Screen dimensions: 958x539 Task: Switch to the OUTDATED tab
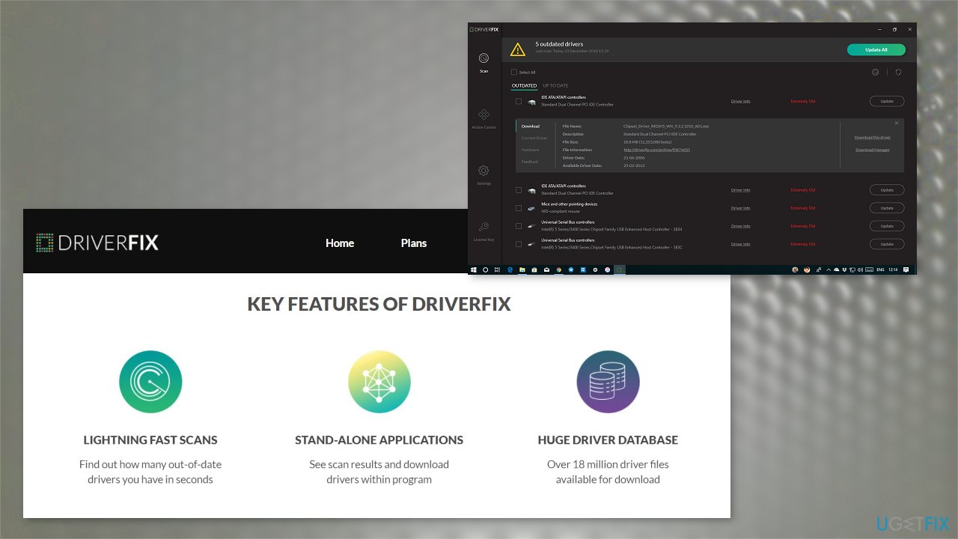tap(524, 86)
